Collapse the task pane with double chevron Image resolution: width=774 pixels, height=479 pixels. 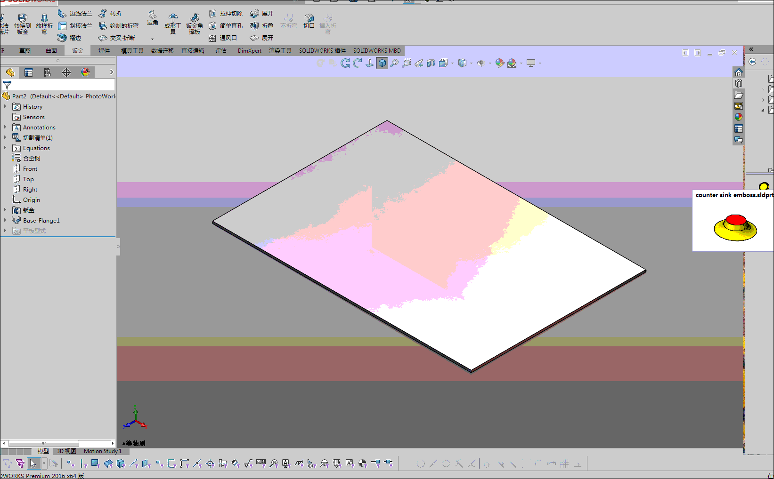[751, 49]
